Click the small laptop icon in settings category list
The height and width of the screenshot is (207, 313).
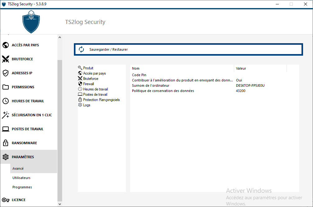click(80, 94)
